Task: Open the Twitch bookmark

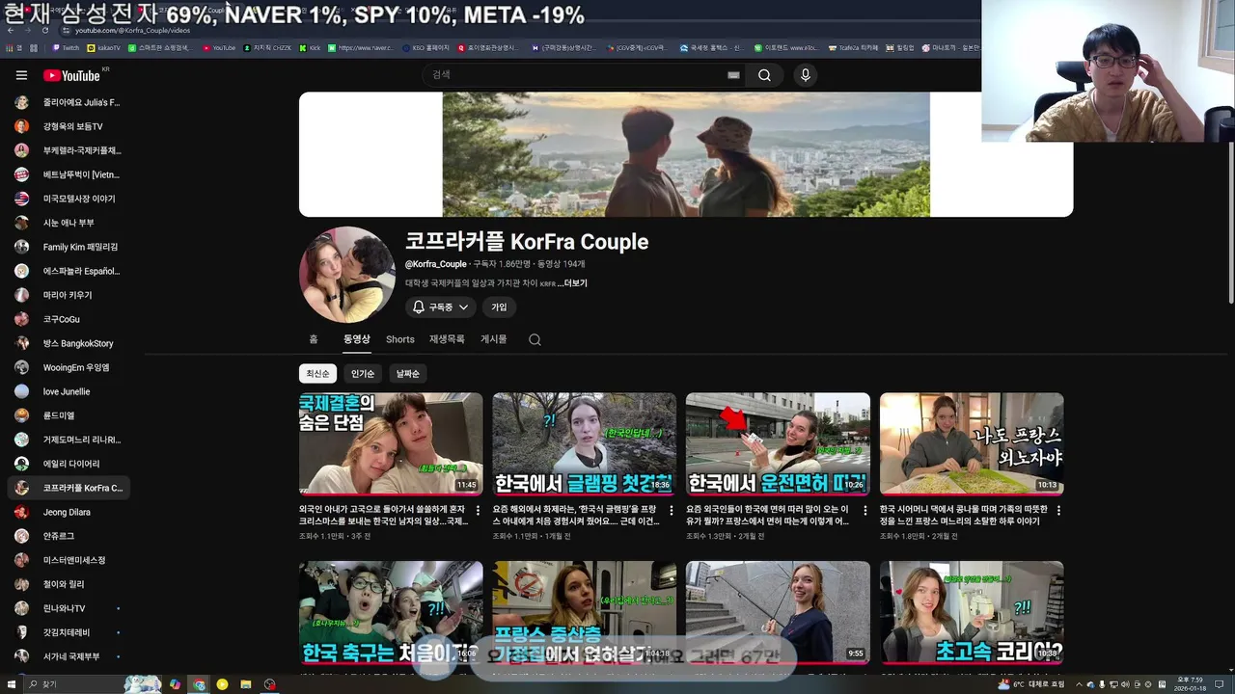Action: pos(66,47)
